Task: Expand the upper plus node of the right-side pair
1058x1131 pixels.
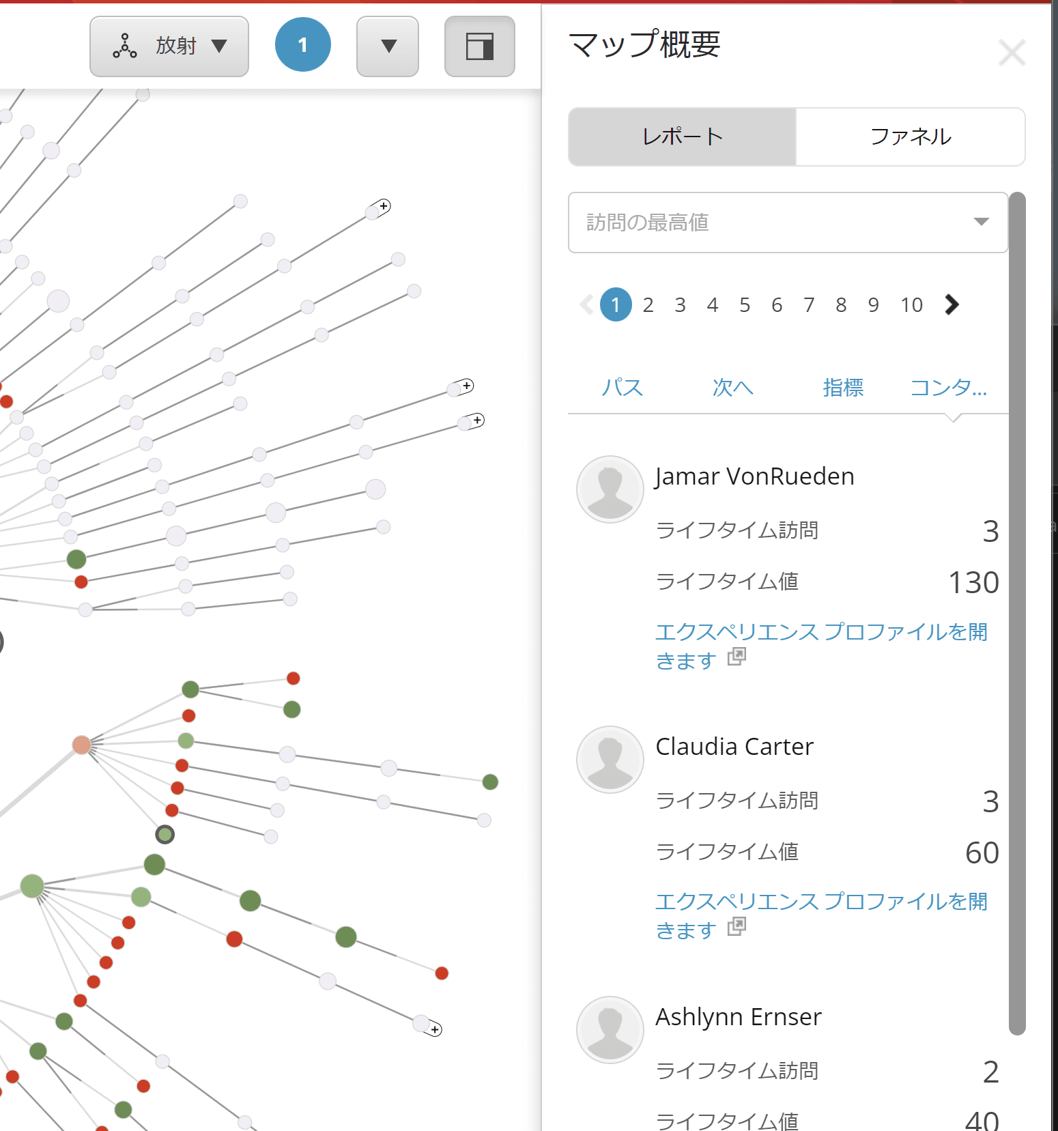Action: coord(467,386)
